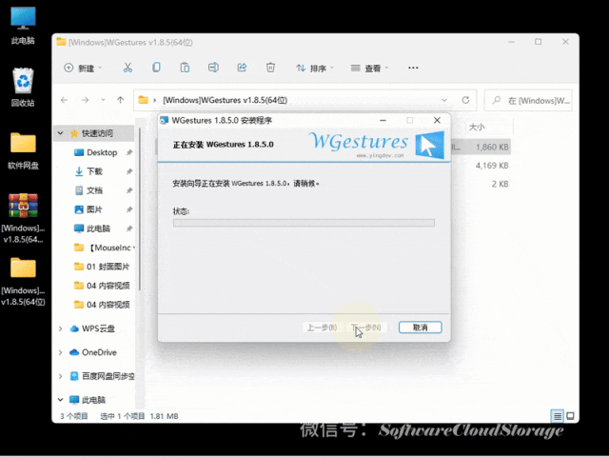Switch to details view icon in status bar
609x457 pixels.
coord(558,416)
